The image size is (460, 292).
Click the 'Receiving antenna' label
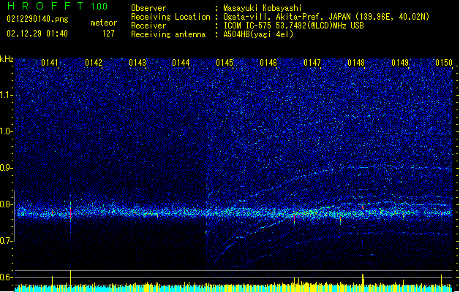click(168, 34)
